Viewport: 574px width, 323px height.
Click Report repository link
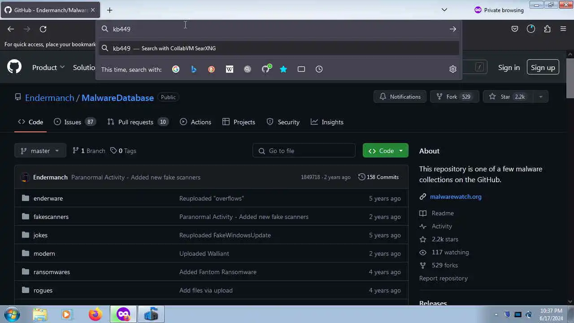click(444, 278)
